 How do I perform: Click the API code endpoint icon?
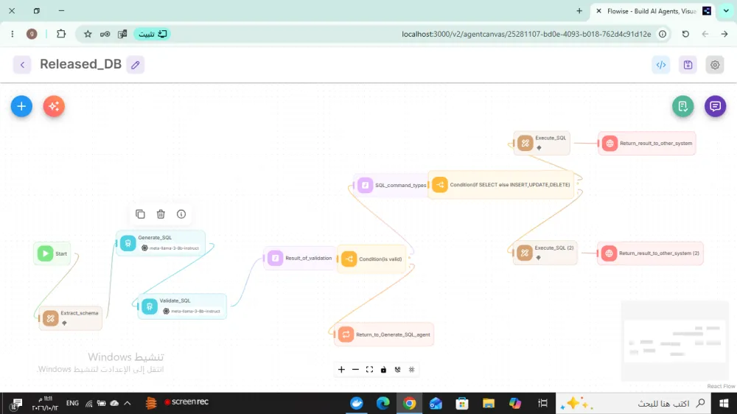click(x=661, y=65)
